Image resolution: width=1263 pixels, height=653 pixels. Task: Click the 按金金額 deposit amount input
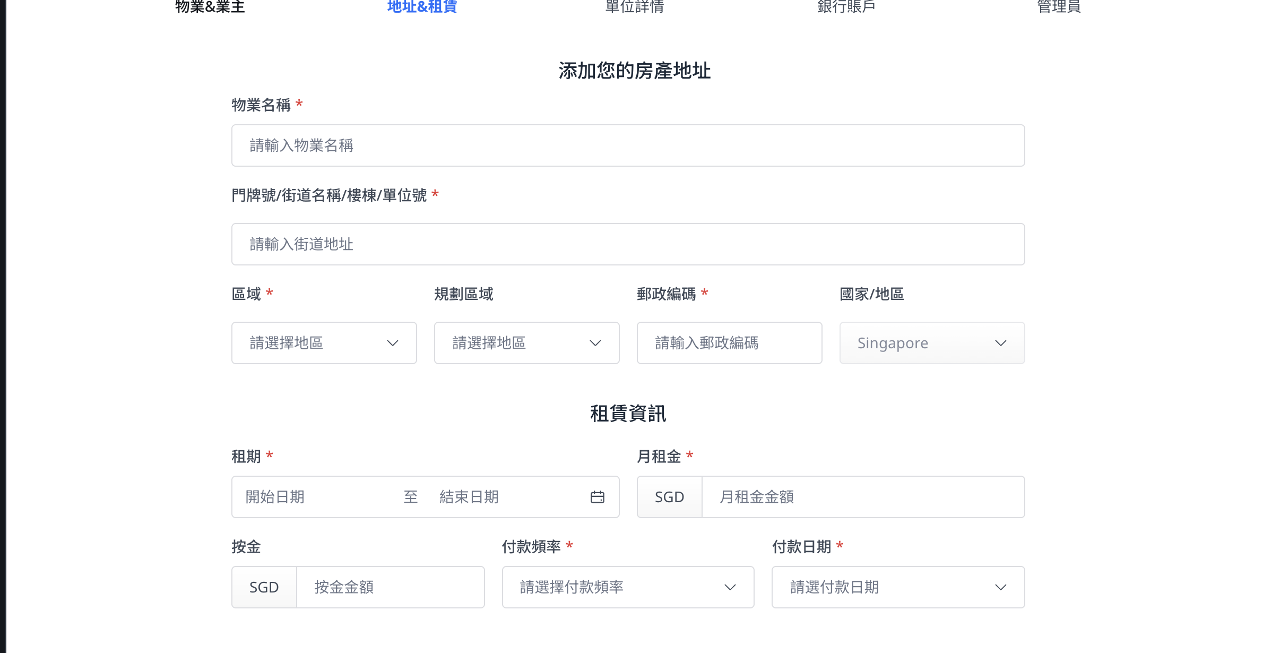click(391, 587)
